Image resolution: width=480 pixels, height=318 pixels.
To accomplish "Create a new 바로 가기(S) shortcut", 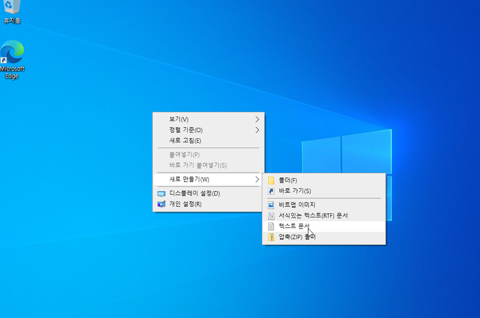I will 324,191.
